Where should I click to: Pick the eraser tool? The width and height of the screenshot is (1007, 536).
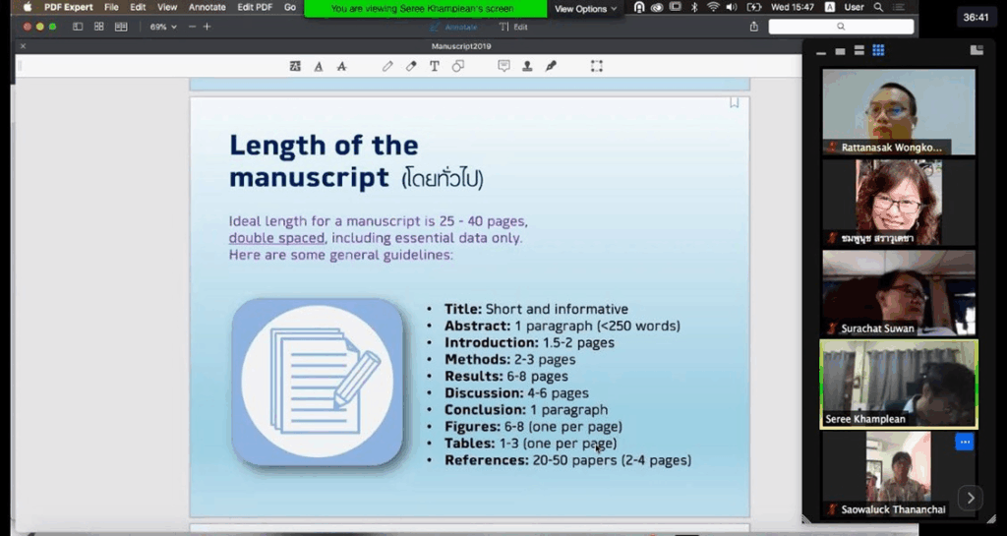click(x=411, y=66)
